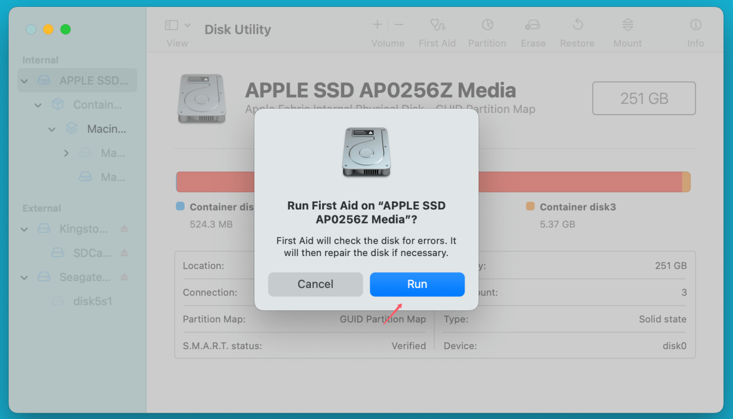The image size is (733, 419).
Task: Expand the collapsed Ma... volume row
Action: (x=66, y=153)
